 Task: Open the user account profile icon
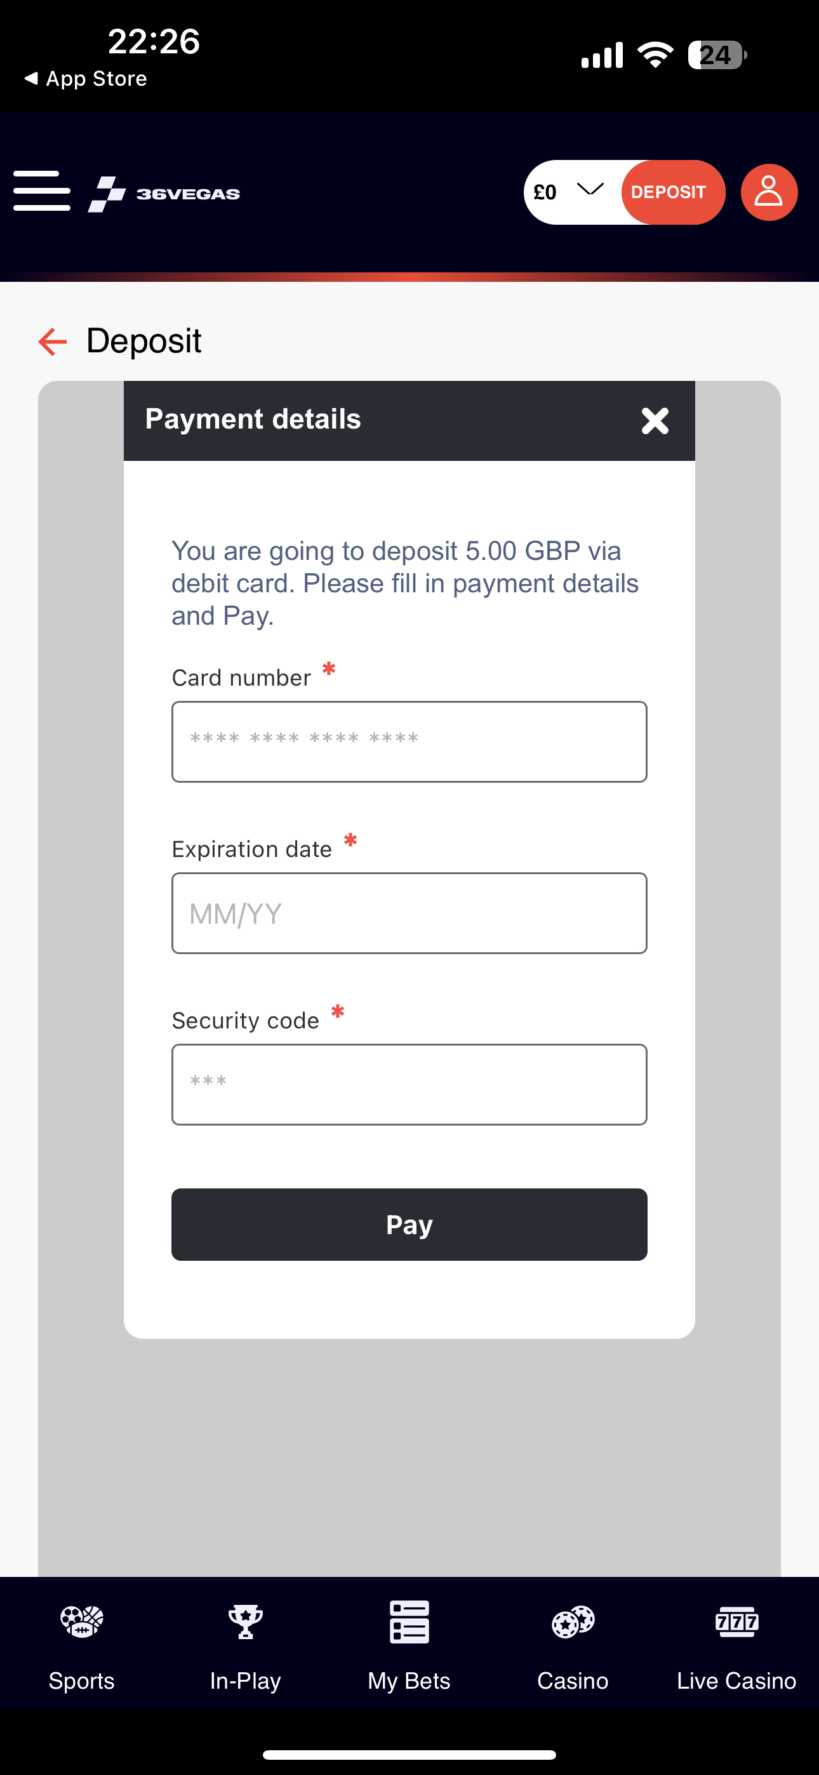click(x=769, y=192)
